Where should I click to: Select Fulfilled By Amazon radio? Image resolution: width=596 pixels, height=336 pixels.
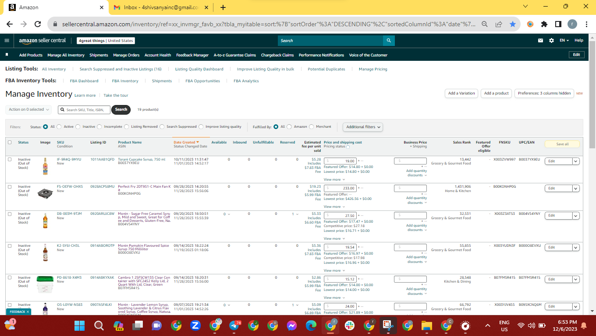coord(289,127)
